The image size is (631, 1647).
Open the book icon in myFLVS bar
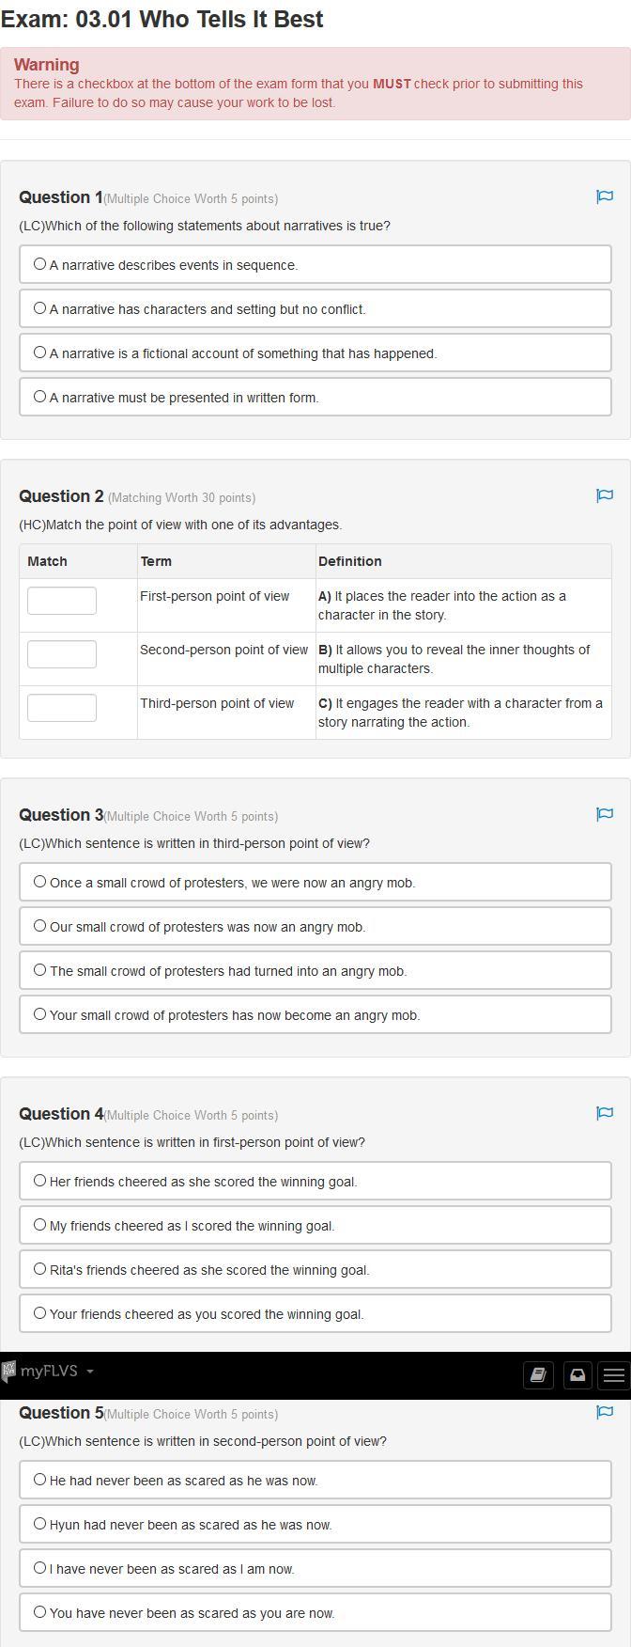[x=538, y=1375]
